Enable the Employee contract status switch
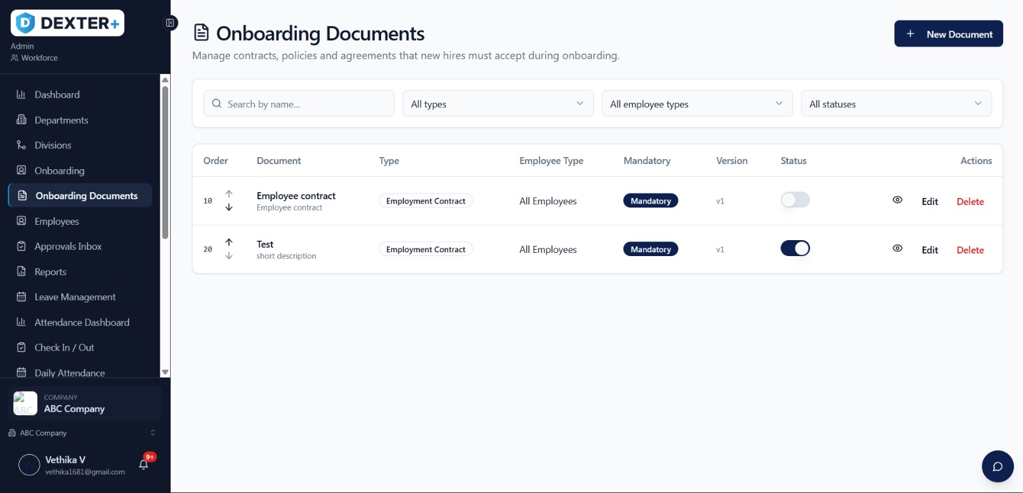Image resolution: width=1023 pixels, height=493 pixels. coord(795,200)
